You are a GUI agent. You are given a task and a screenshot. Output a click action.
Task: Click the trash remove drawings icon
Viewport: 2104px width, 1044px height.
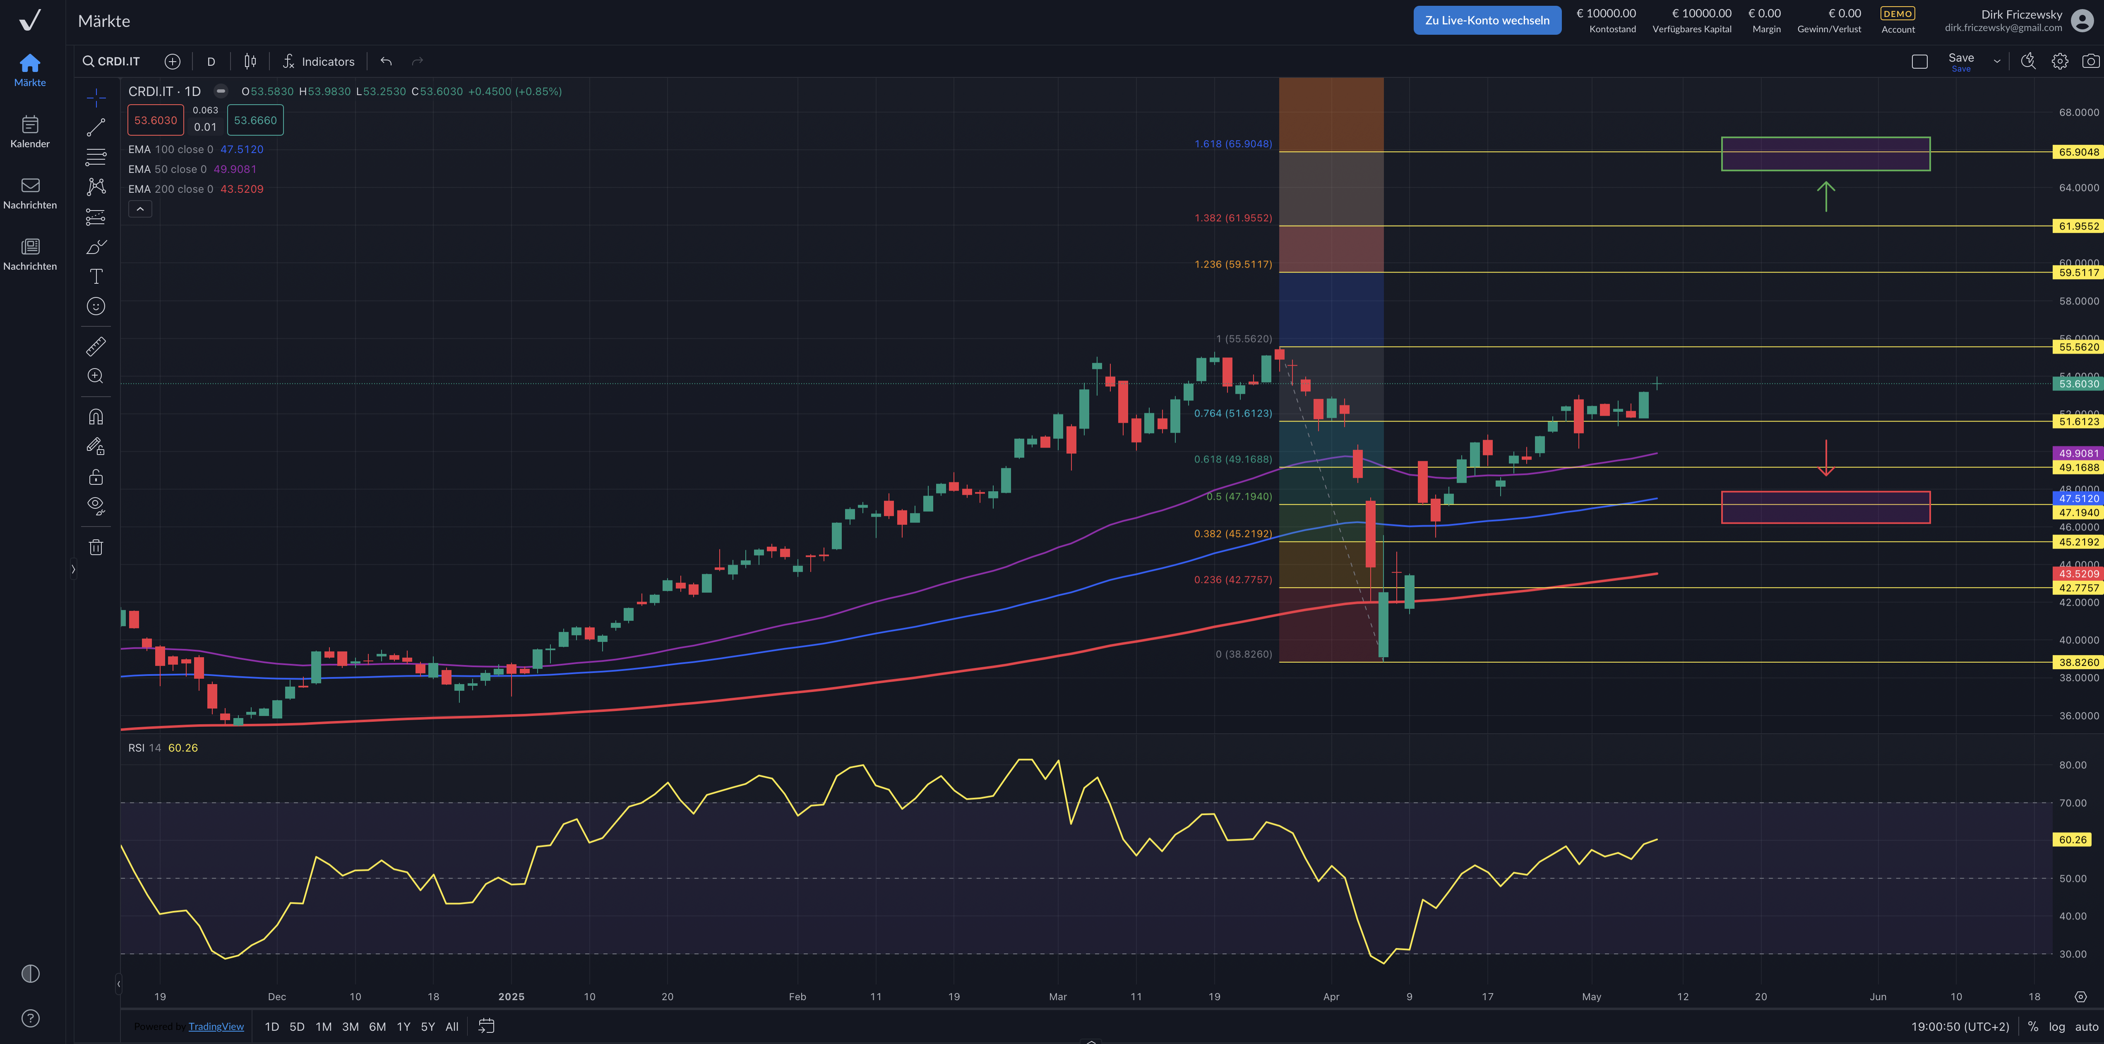pos(96,548)
